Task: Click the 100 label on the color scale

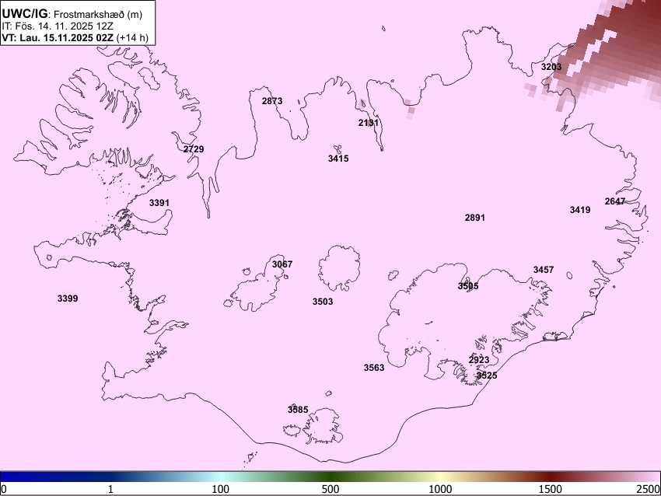Action: [x=221, y=489]
